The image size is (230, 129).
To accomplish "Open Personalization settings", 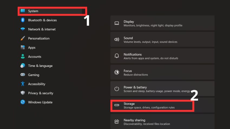I will click(39, 38).
